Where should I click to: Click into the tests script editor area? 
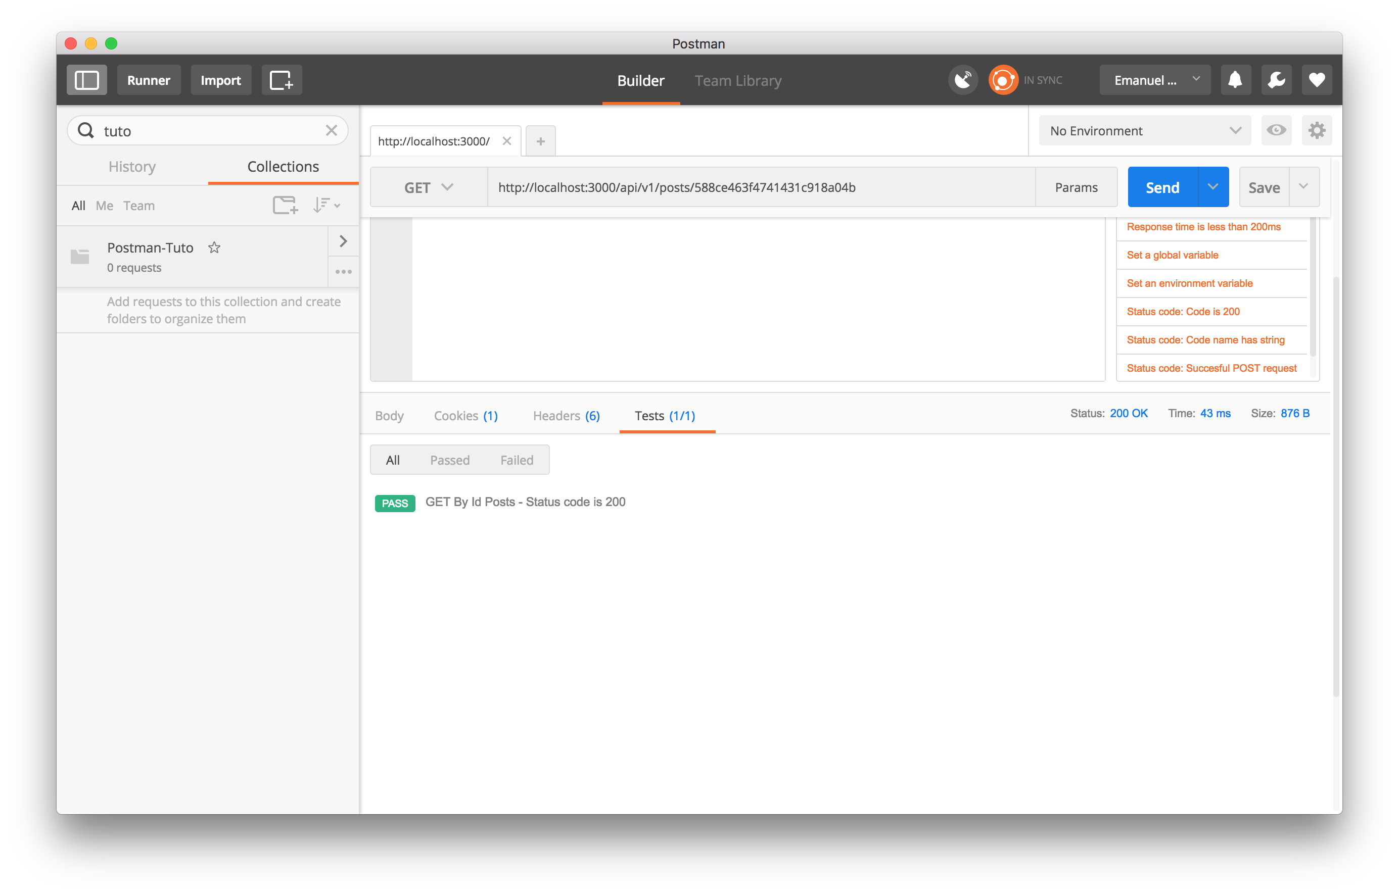pyautogui.click(x=758, y=300)
